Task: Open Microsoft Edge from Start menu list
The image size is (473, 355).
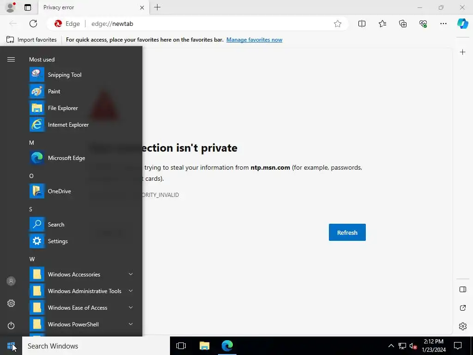Action: [x=81, y=158]
